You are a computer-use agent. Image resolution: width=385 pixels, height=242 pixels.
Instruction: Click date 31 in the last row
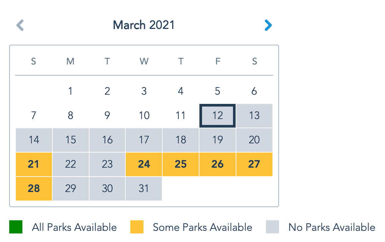144,188
